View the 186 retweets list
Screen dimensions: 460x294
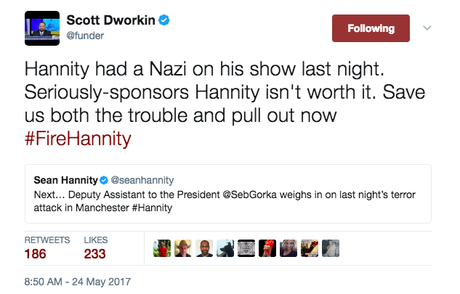(47, 248)
